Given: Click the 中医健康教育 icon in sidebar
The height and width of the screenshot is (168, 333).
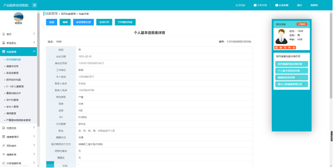Looking at the screenshot, I should click(x=4, y=163).
